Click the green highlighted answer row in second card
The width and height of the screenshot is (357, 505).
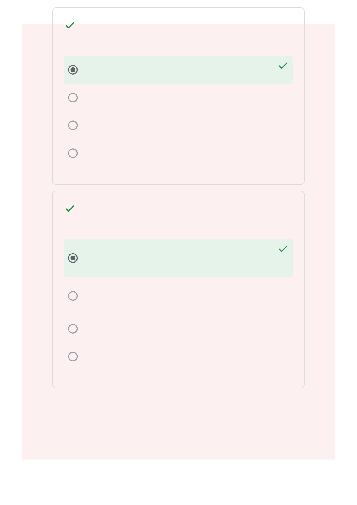[178, 258]
